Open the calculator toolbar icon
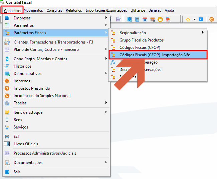This screenshot has height=179, width=217. click(137, 19)
